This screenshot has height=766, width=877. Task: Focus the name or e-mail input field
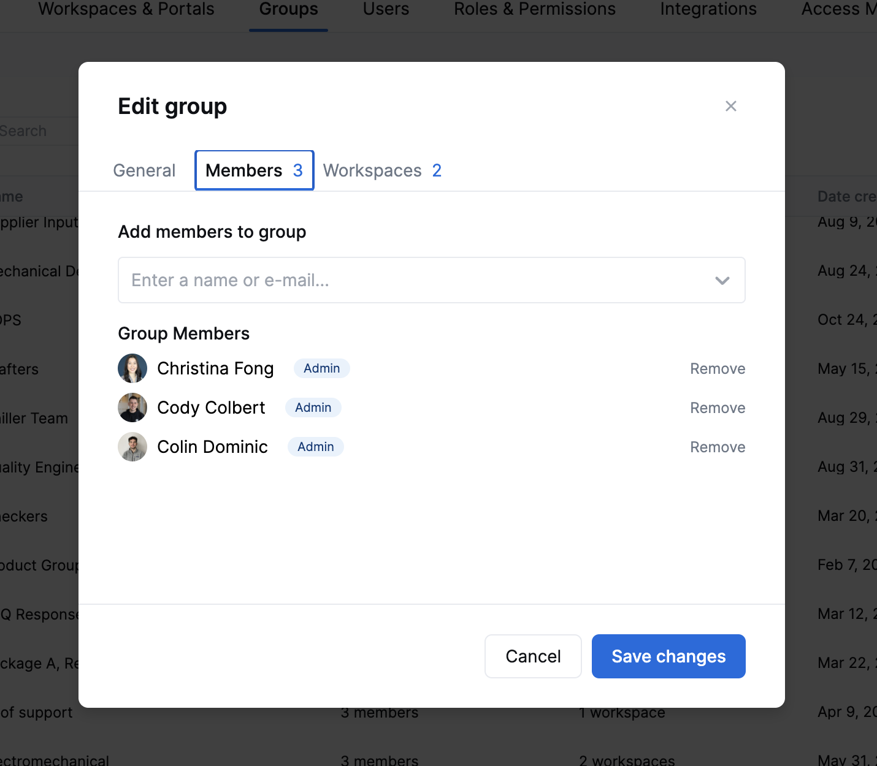click(432, 280)
